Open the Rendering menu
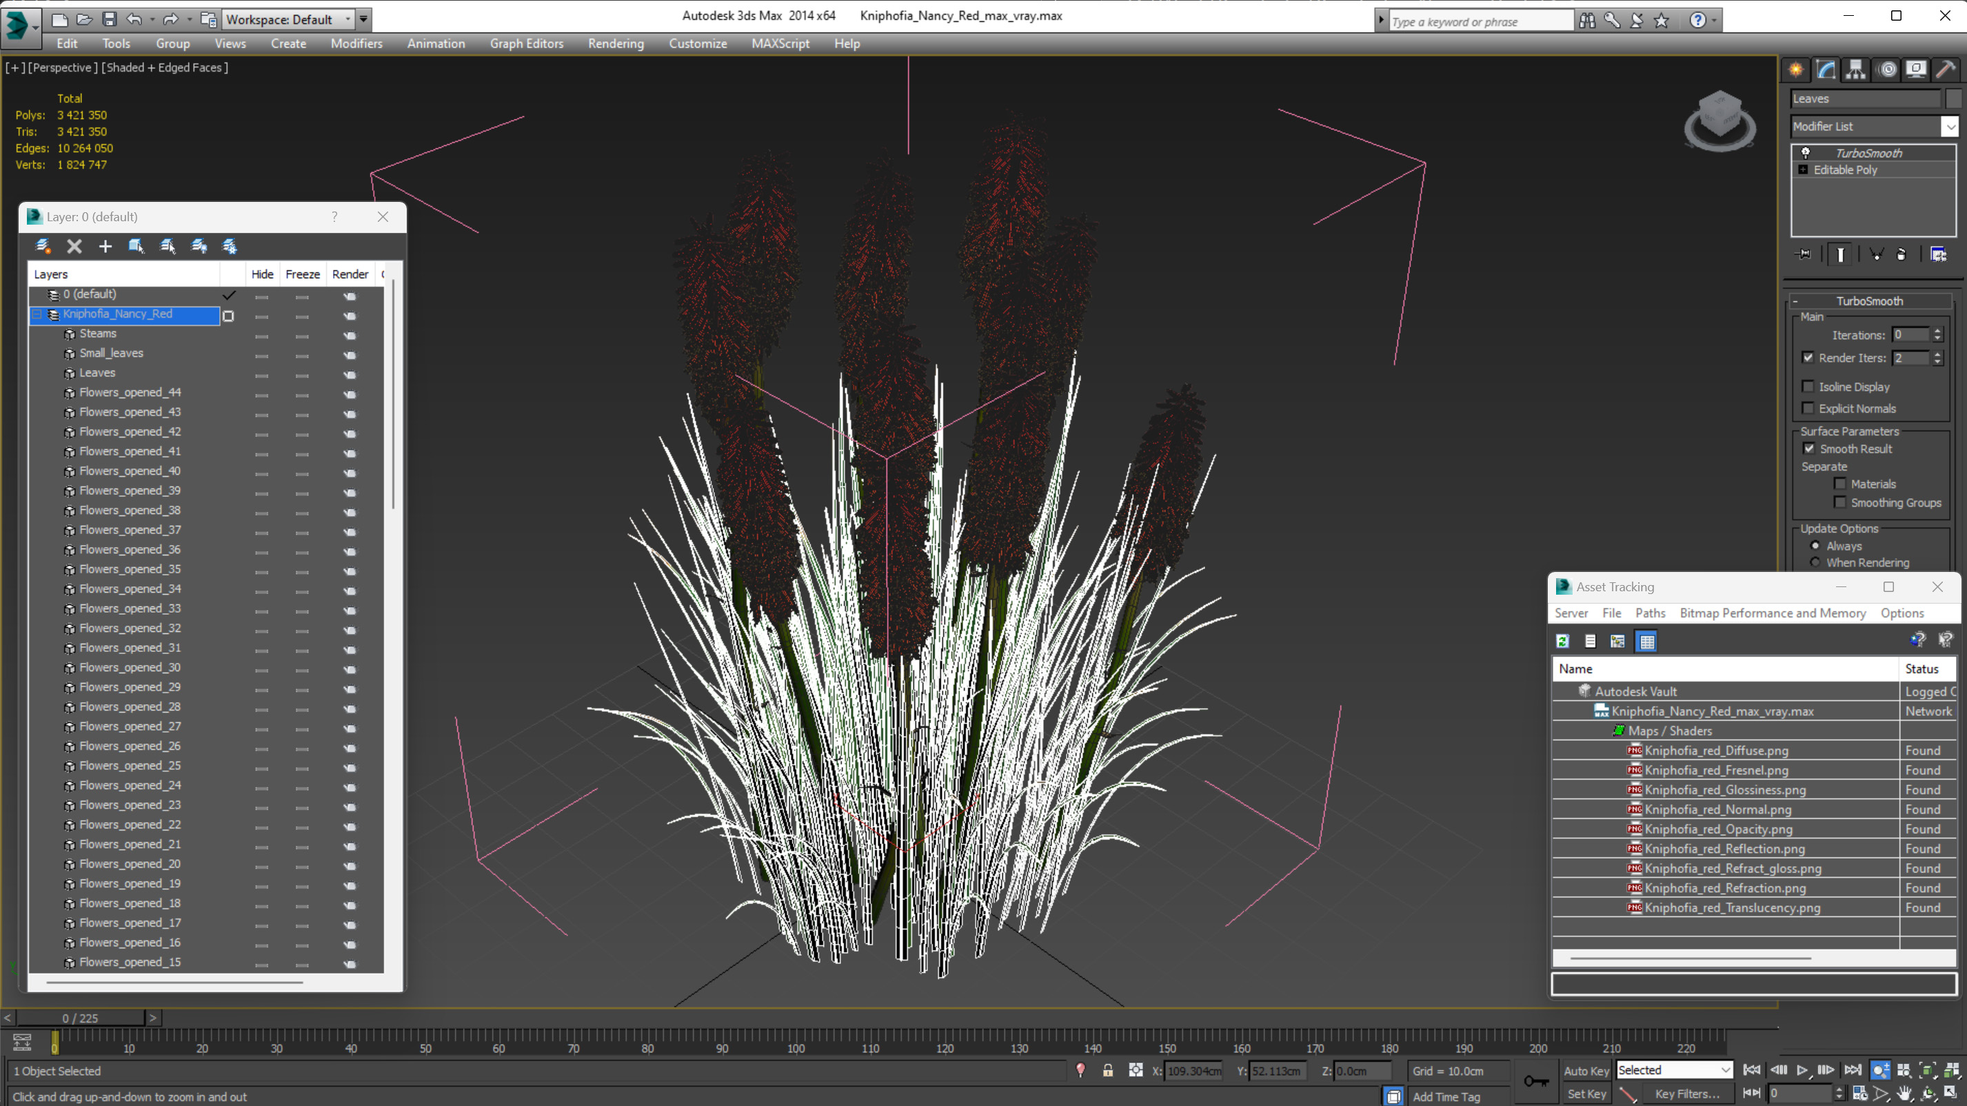Viewport: 1967px width, 1106px height. tap(616, 43)
